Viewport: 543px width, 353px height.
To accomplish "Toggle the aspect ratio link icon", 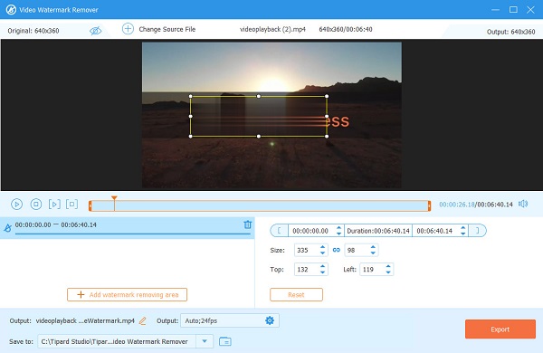I will 337,250.
